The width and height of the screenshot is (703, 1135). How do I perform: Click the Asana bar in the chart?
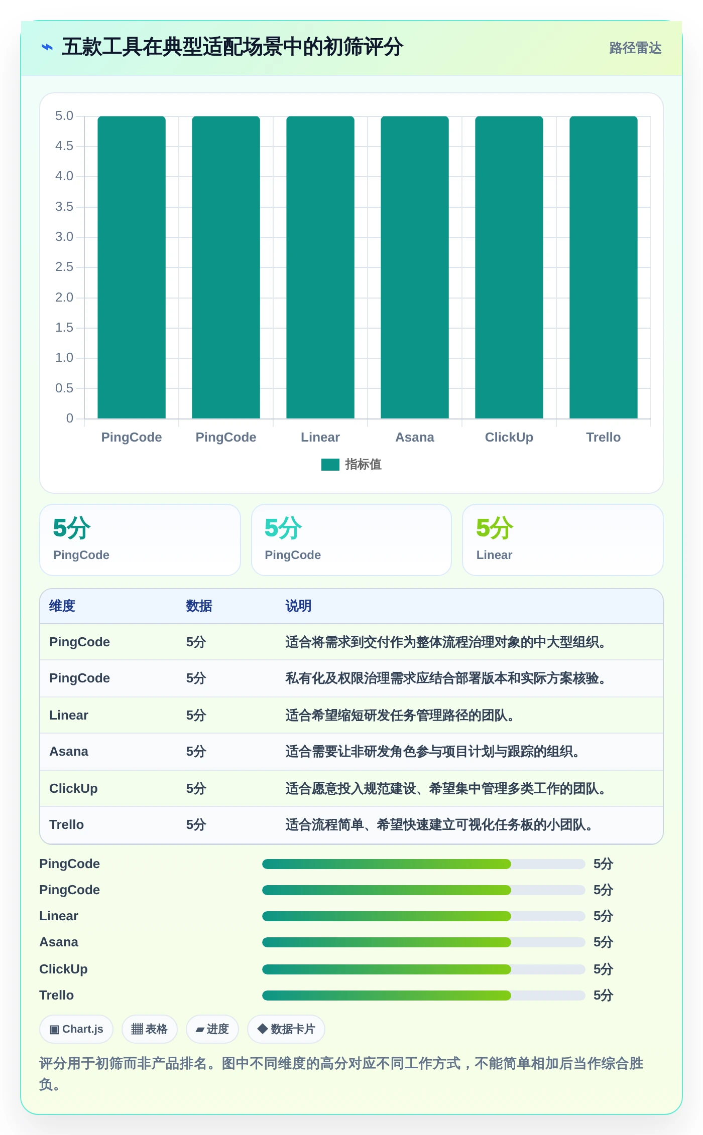415,267
